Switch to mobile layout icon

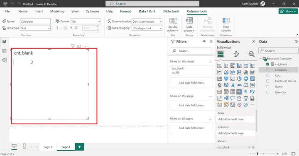[25, 146]
